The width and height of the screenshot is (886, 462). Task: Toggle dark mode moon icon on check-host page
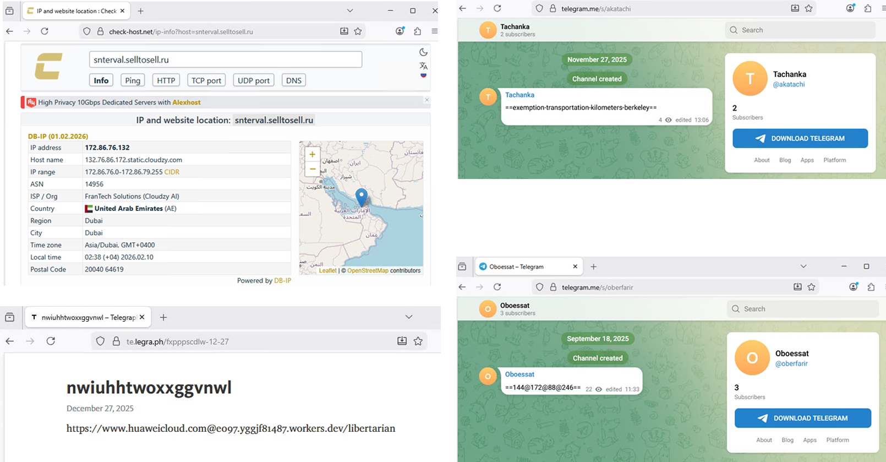click(423, 52)
